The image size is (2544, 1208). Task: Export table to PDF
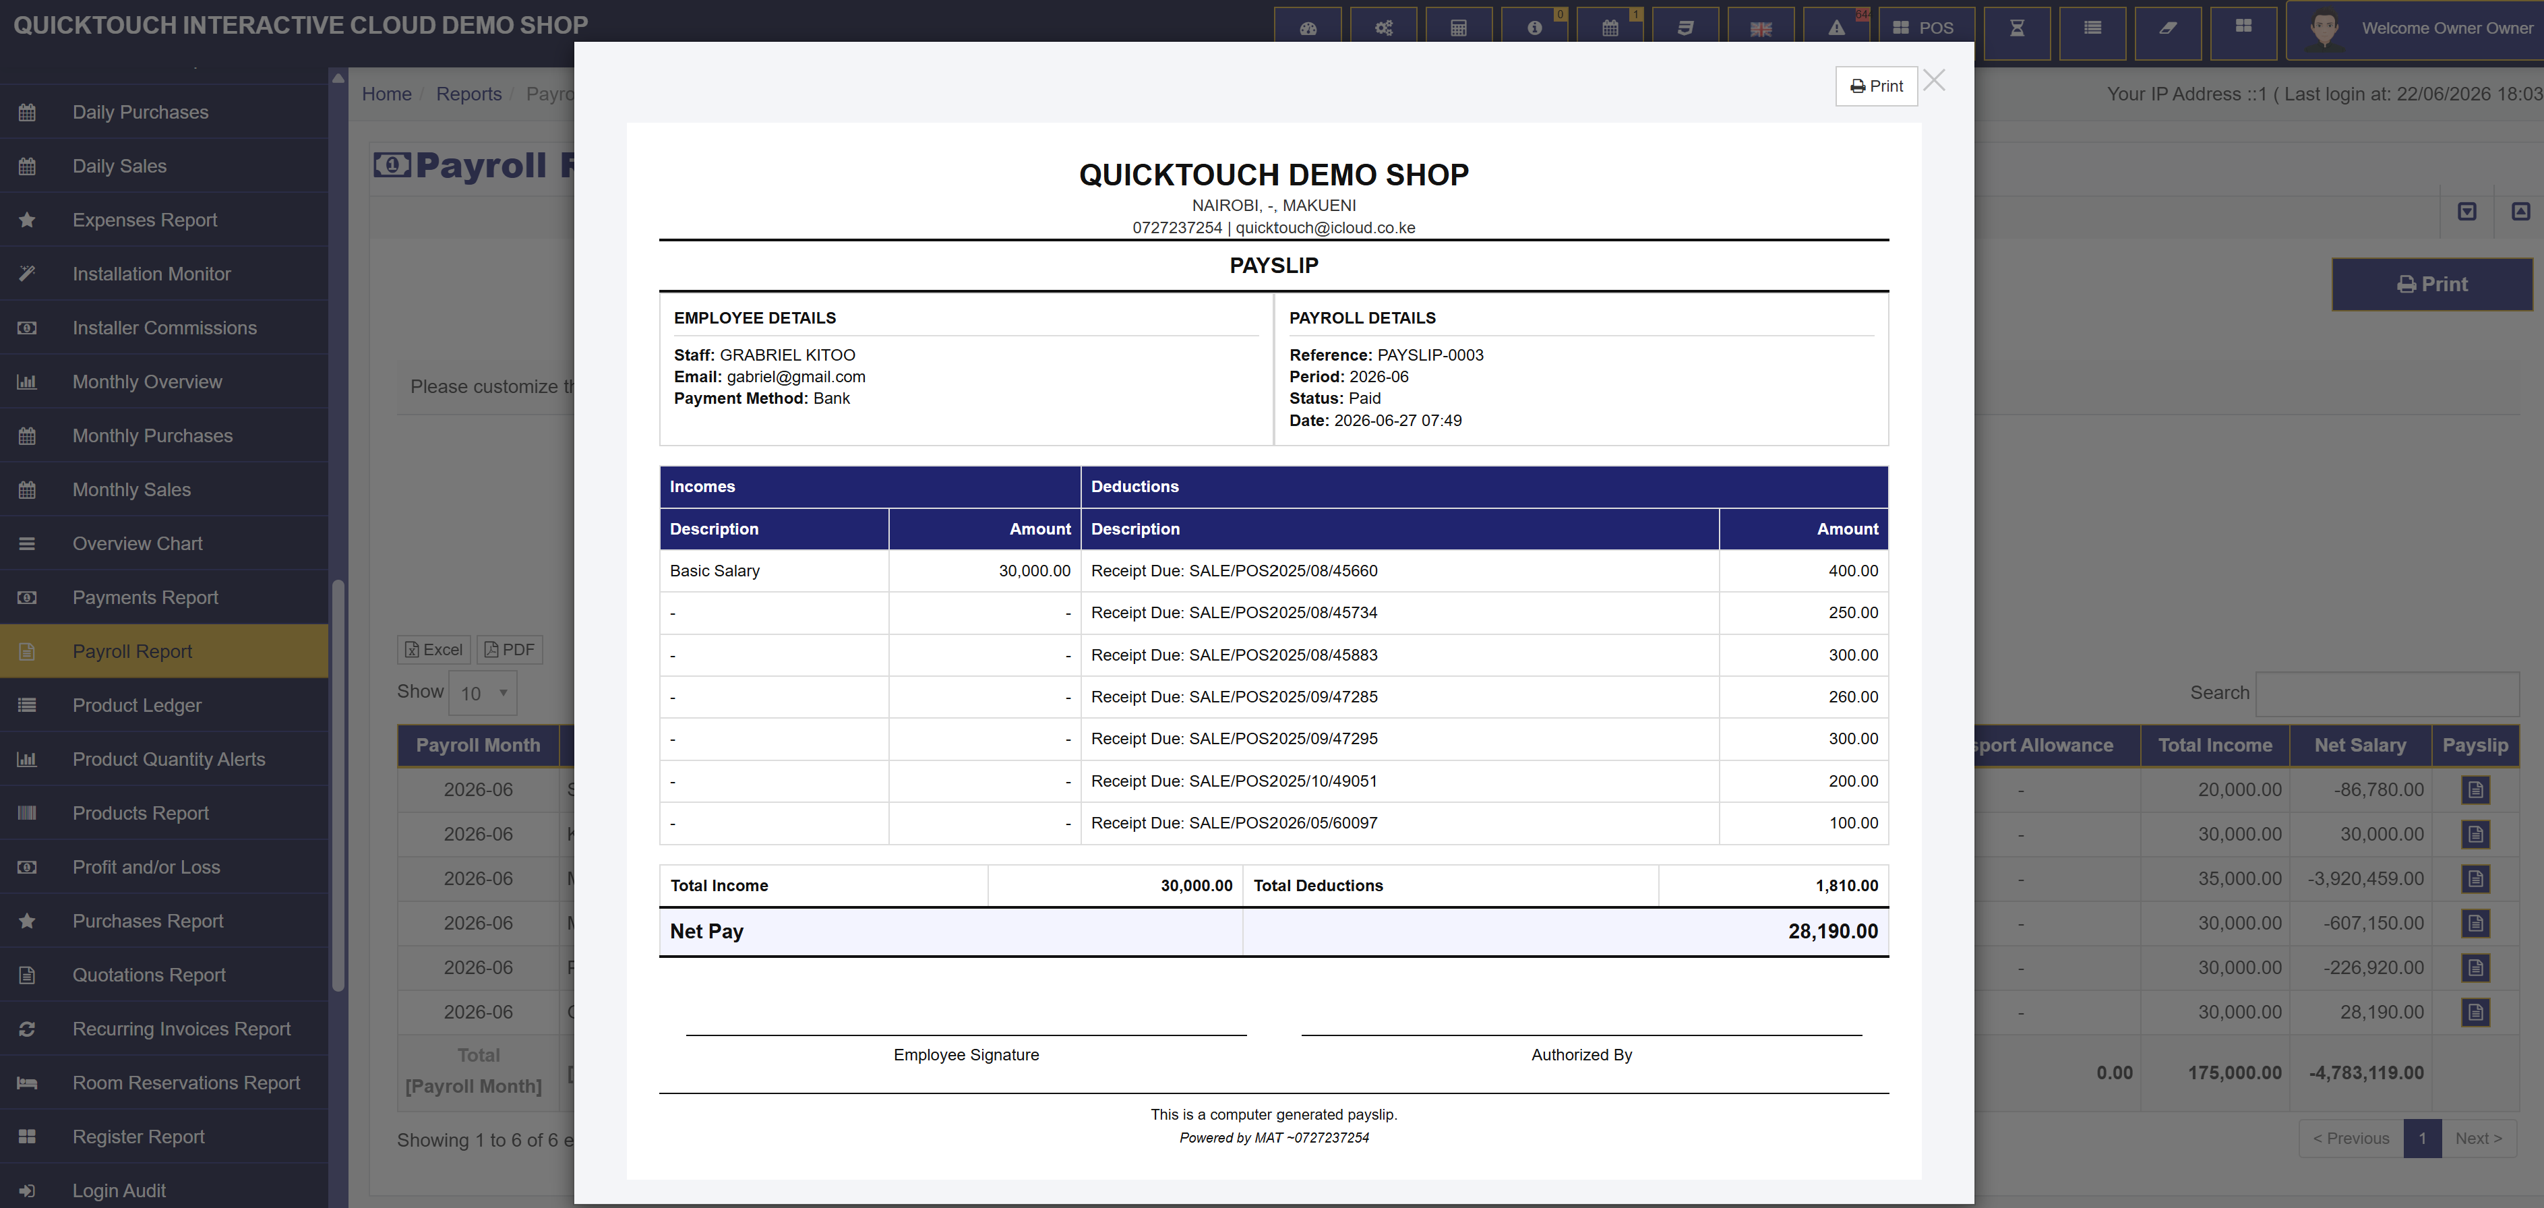(510, 650)
